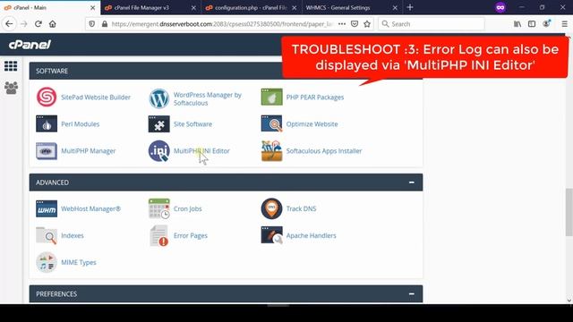Open the Apache Handlers link
The height and width of the screenshot is (322, 573).
pos(311,235)
